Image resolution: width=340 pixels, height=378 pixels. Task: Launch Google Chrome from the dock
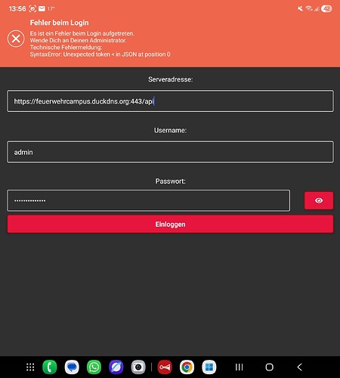click(187, 367)
